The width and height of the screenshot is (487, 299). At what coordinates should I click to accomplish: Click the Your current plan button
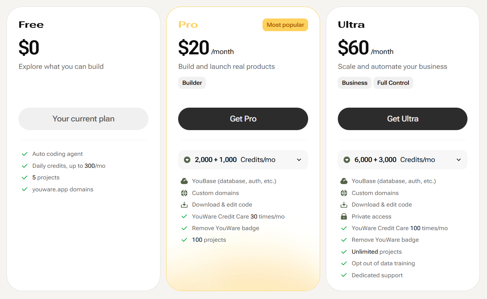click(83, 119)
